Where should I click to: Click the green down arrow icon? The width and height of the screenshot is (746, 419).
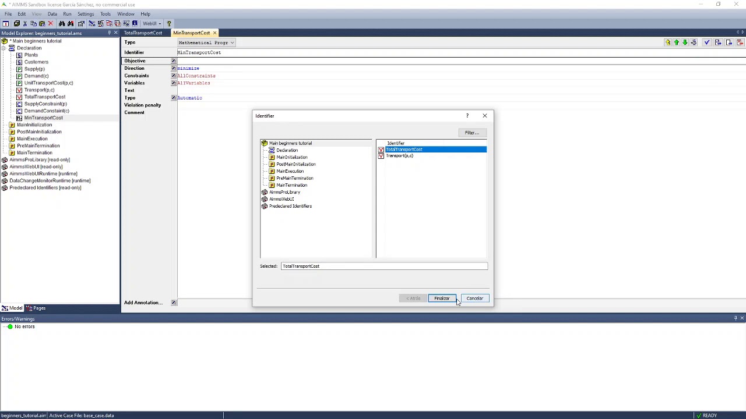click(x=685, y=42)
